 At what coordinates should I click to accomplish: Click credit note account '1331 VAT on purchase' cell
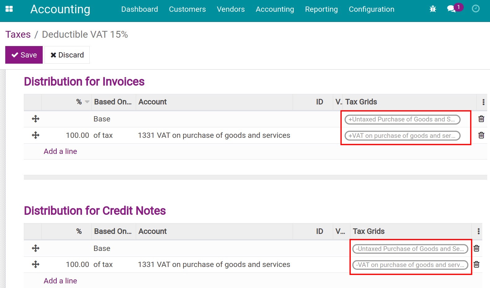(x=214, y=265)
